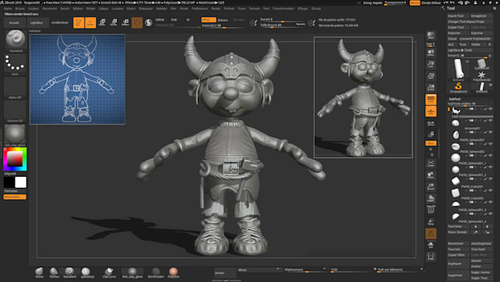
Task: Click the Move 3D view icon
Action: pyautogui.click(x=431, y=175)
